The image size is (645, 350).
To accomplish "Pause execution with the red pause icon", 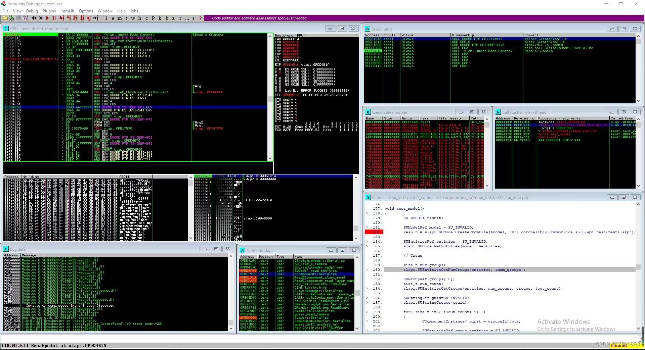I will click(54, 18).
